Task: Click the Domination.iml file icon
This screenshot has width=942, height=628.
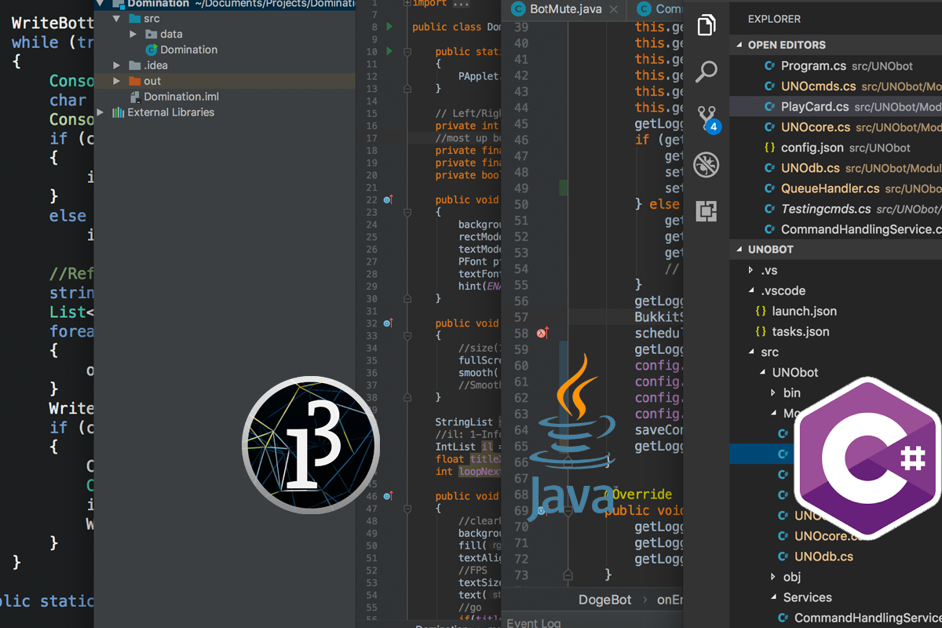Action: [135, 97]
